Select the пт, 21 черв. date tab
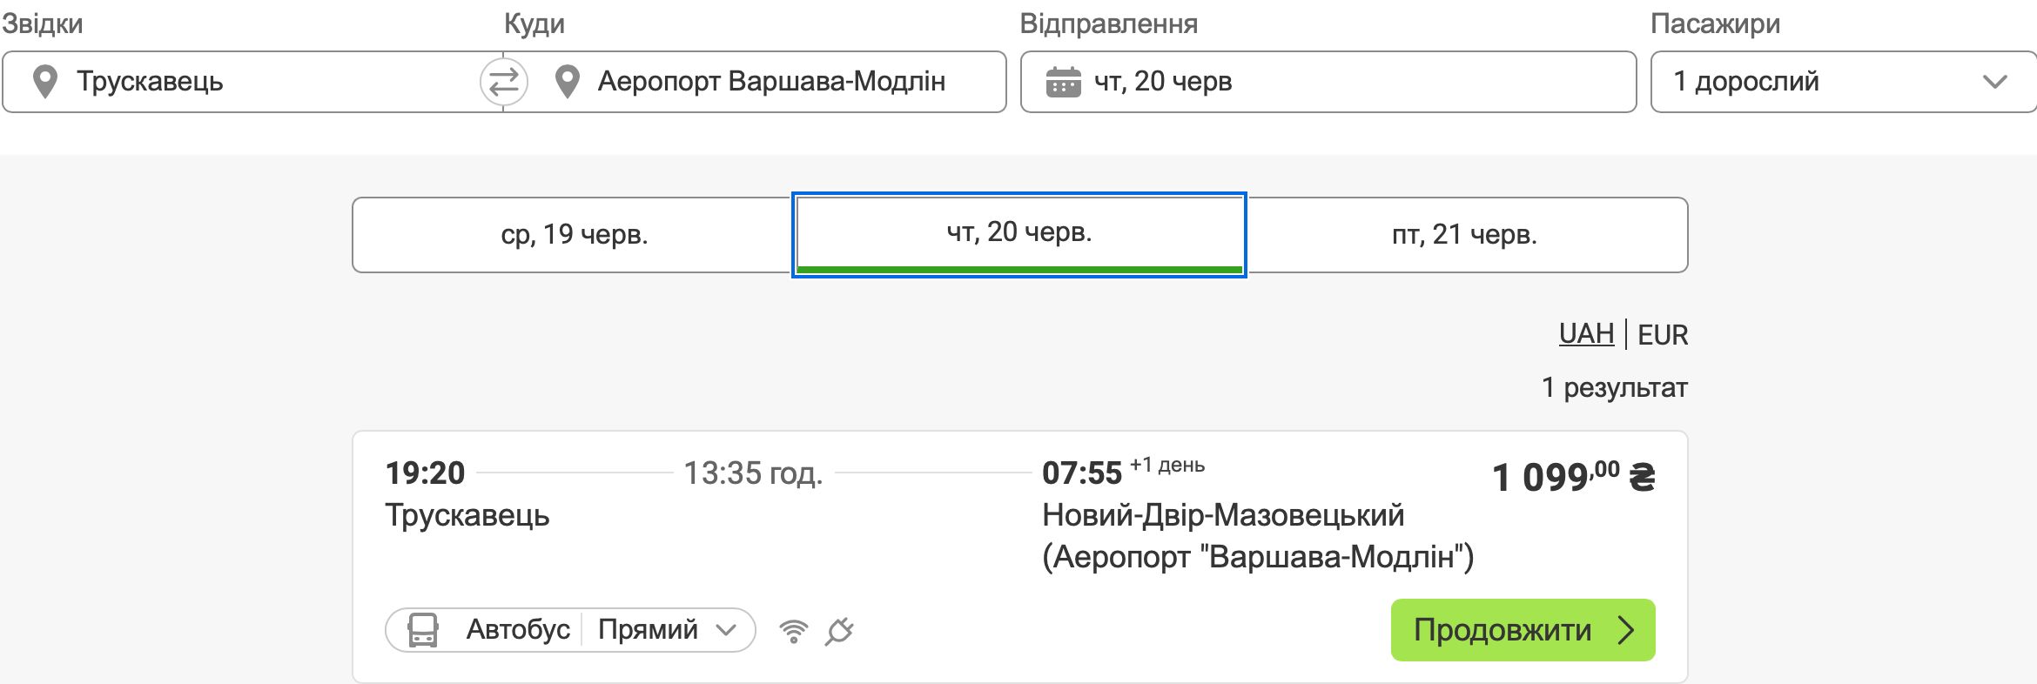The height and width of the screenshot is (684, 2037). [x=1466, y=235]
